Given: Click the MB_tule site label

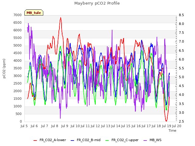Looking at the screenshot, I should (x=34, y=13).
